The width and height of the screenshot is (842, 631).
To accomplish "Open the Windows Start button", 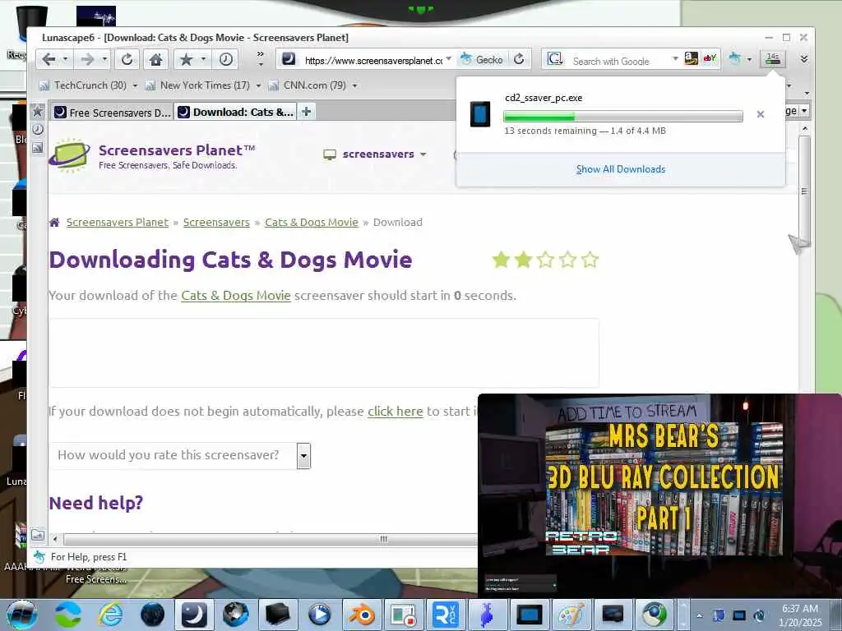I will pos(21,615).
